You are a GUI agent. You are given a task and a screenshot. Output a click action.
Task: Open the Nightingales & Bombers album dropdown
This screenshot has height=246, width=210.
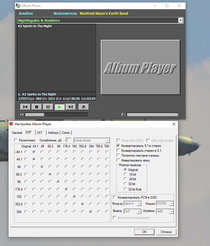(181, 20)
